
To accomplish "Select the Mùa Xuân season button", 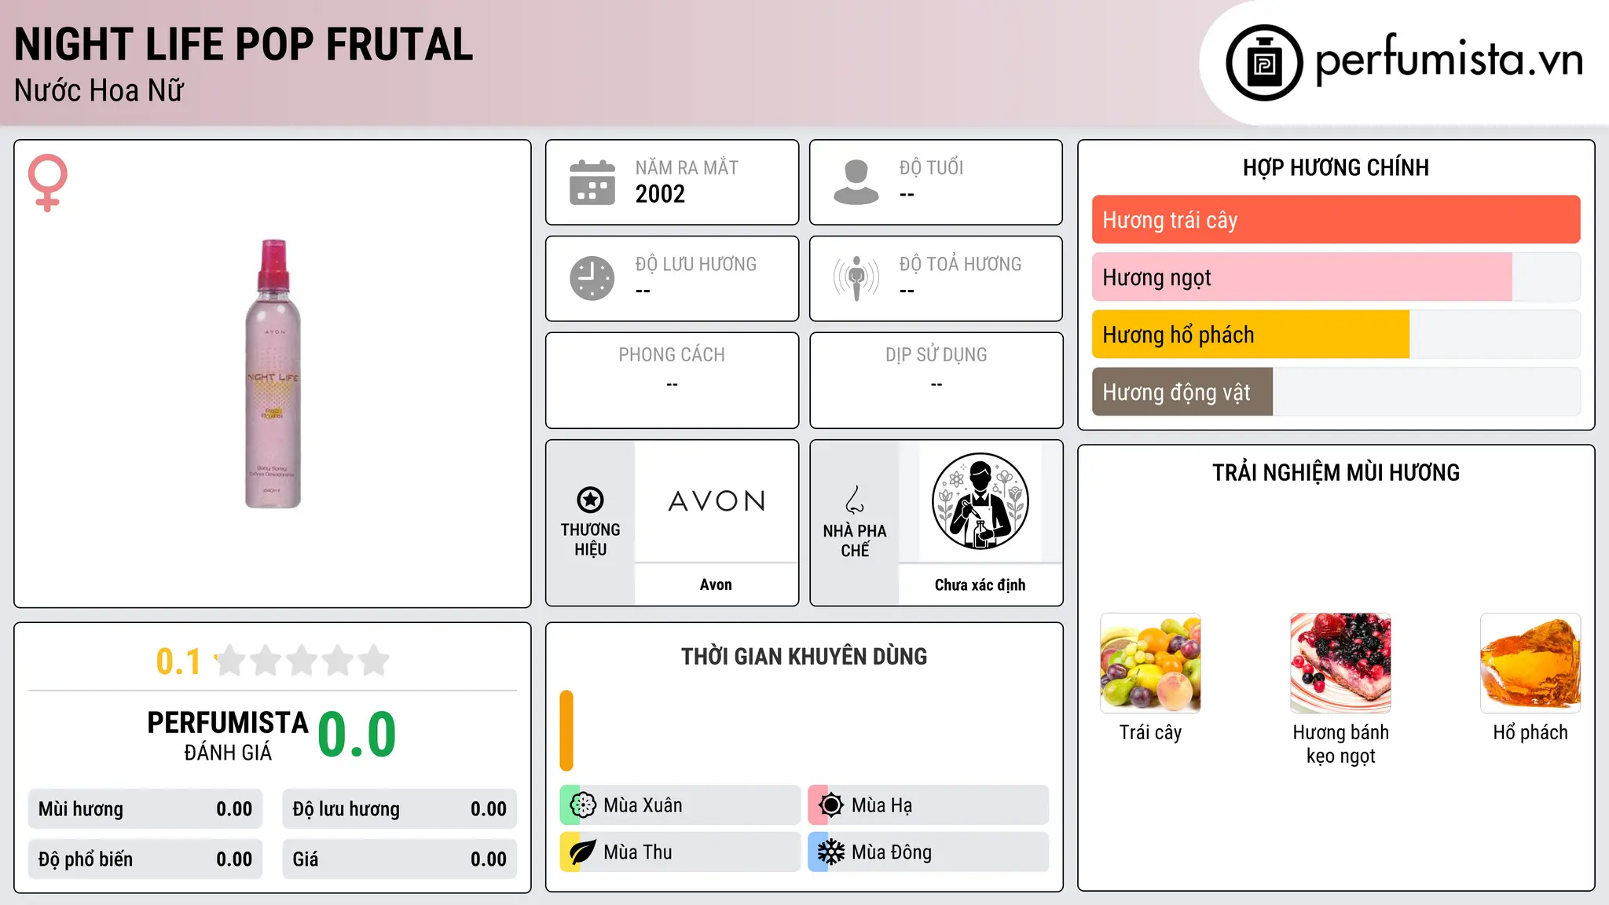I will coord(680,805).
